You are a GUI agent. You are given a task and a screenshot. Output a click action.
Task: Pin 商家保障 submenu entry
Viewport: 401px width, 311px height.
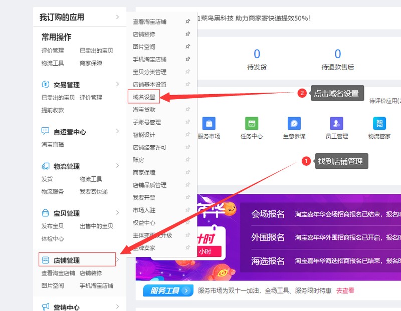(188, 172)
